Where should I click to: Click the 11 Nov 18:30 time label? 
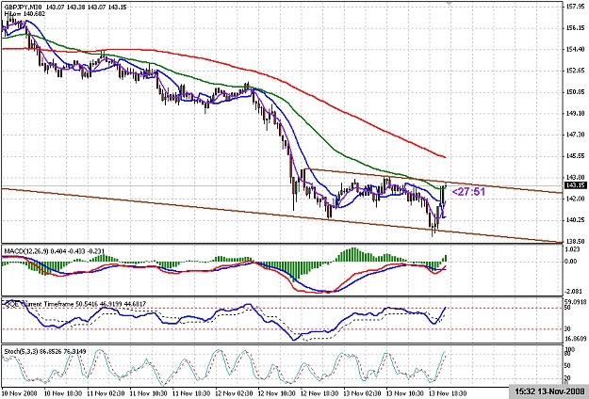189,393
